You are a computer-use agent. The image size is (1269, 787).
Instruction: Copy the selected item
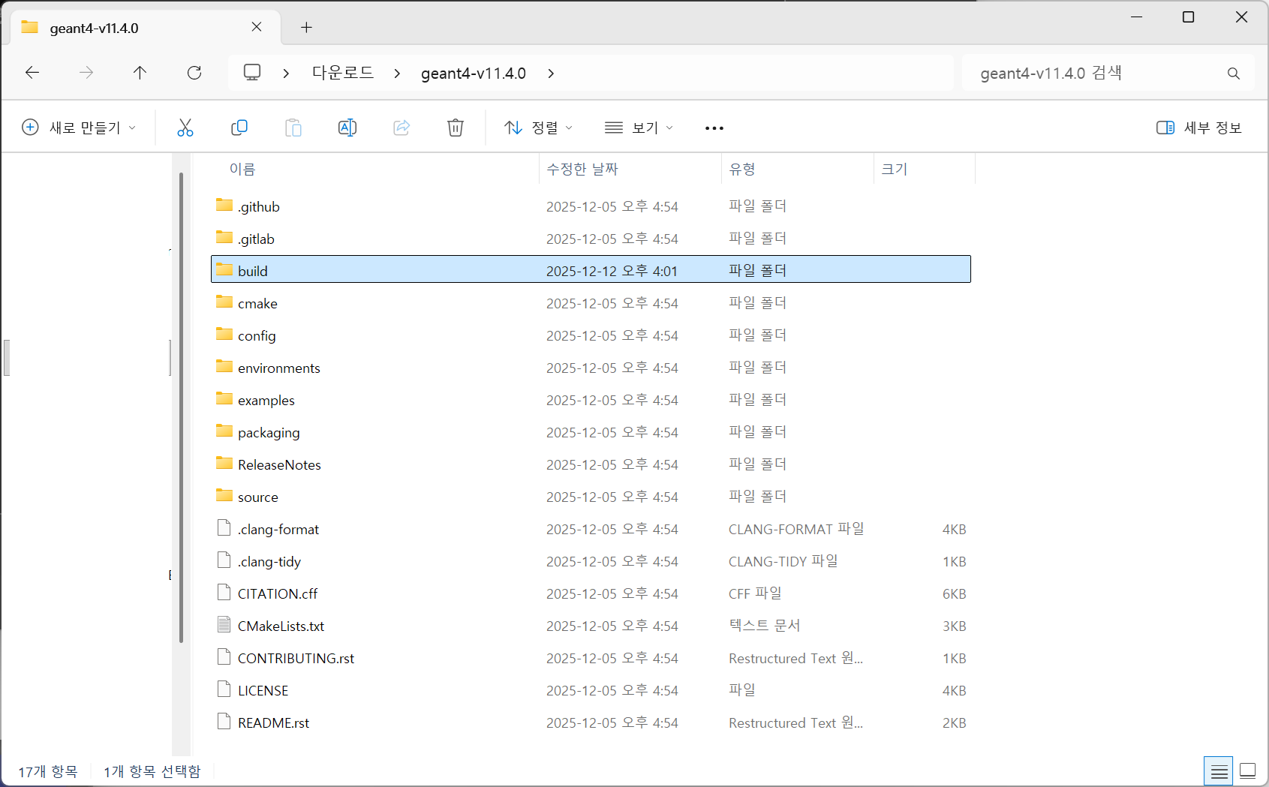pyautogui.click(x=239, y=127)
